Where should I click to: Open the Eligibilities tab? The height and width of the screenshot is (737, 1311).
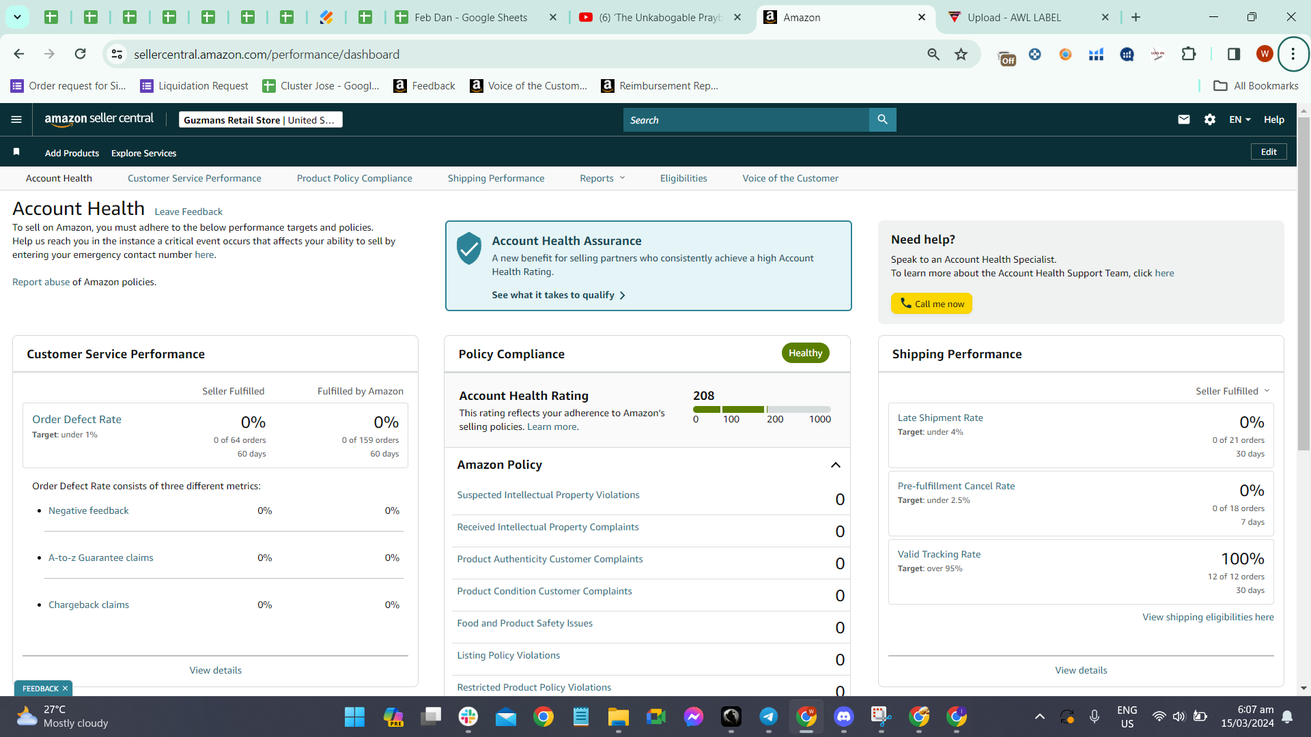click(x=683, y=178)
